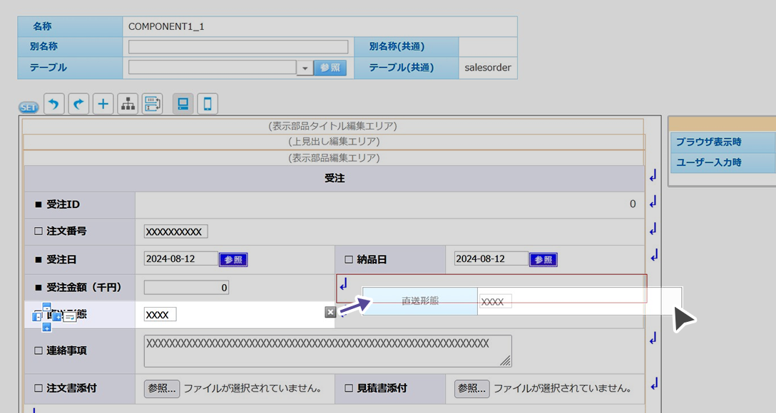Click the gray X delete icon on highlighted row
776x413 pixels.
pos(330,312)
